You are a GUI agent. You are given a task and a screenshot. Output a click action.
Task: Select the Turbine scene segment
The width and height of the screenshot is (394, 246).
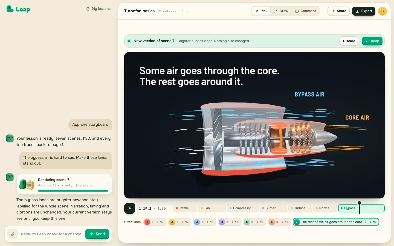point(300,208)
